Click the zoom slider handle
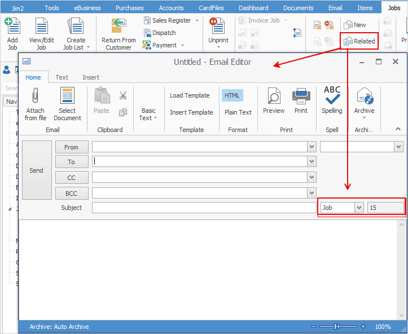 tap(336, 327)
